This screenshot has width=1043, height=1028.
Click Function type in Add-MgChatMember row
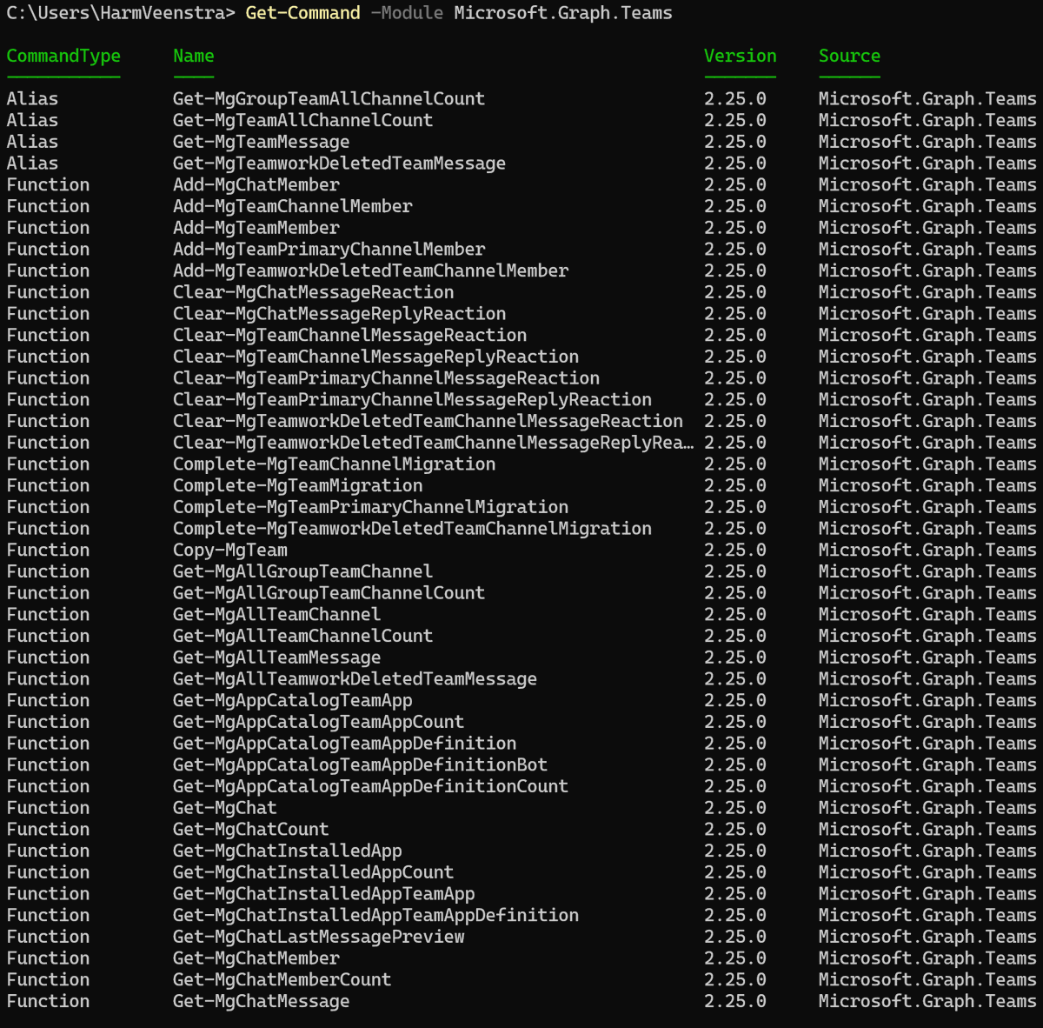pyautogui.click(x=48, y=184)
